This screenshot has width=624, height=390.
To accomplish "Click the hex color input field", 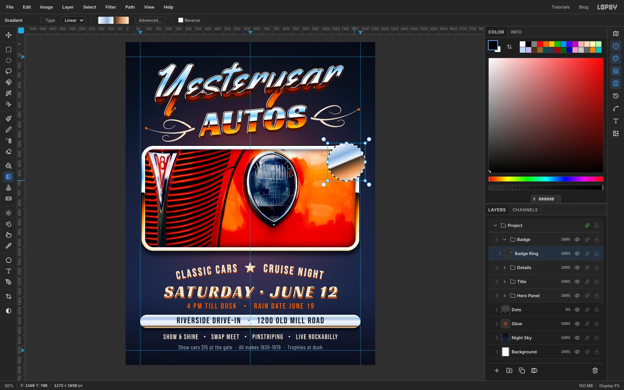I will [x=546, y=199].
